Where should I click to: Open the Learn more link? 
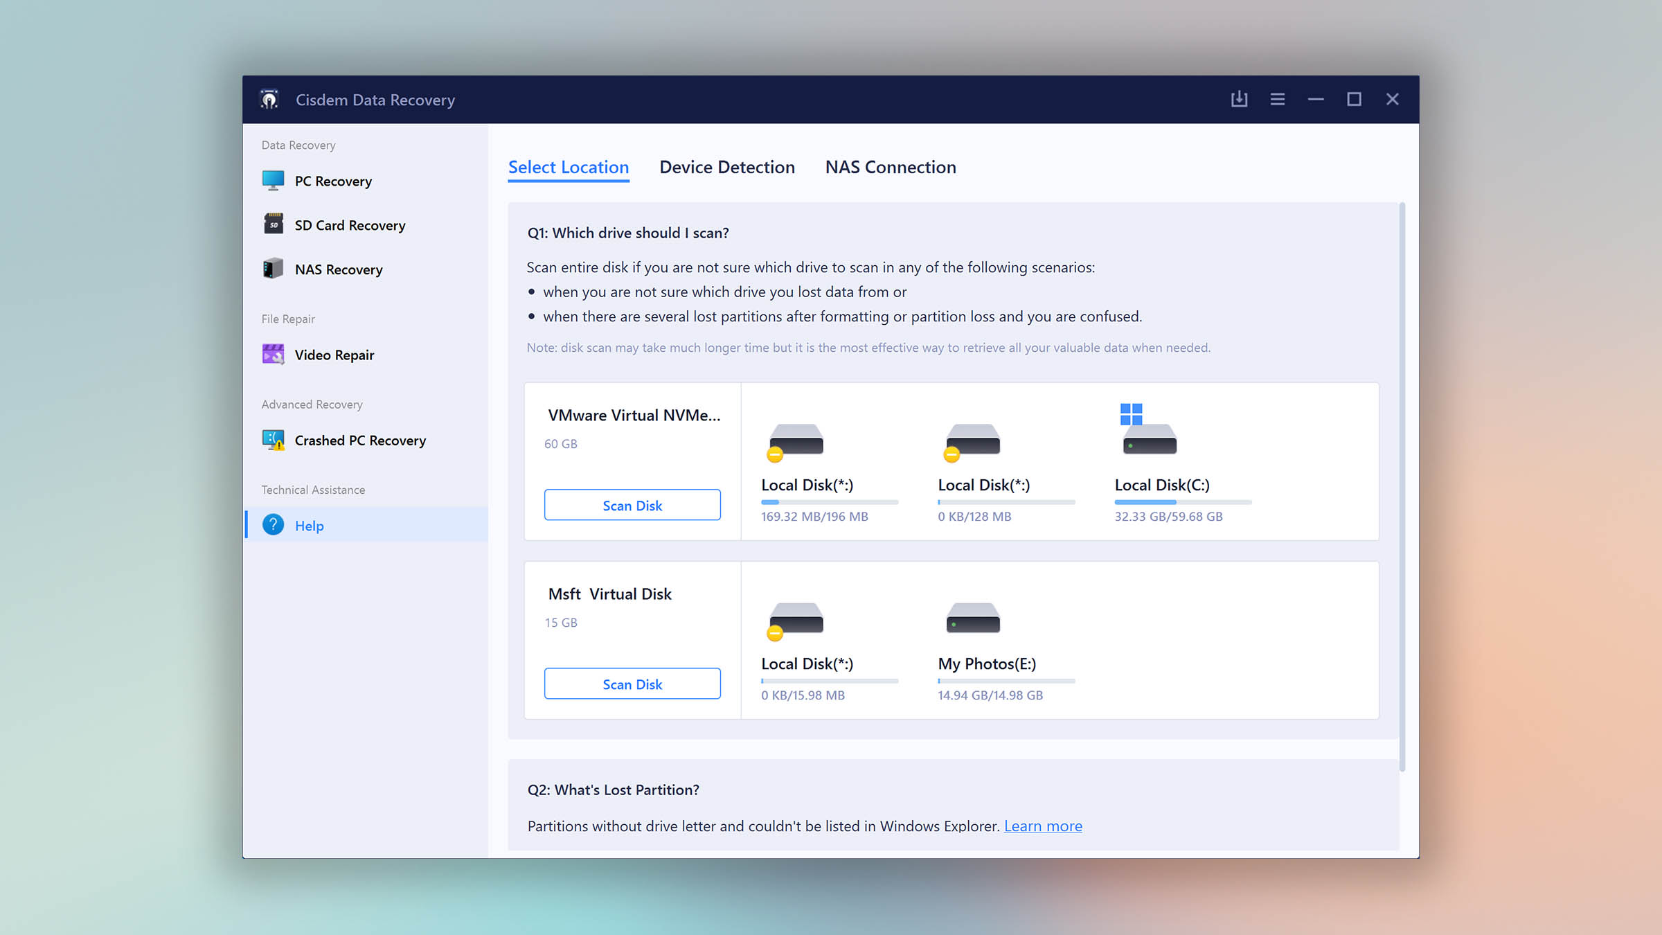click(x=1043, y=826)
